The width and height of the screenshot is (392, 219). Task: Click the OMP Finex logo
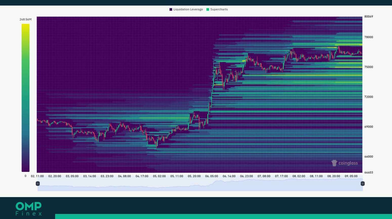click(x=29, y=209)
